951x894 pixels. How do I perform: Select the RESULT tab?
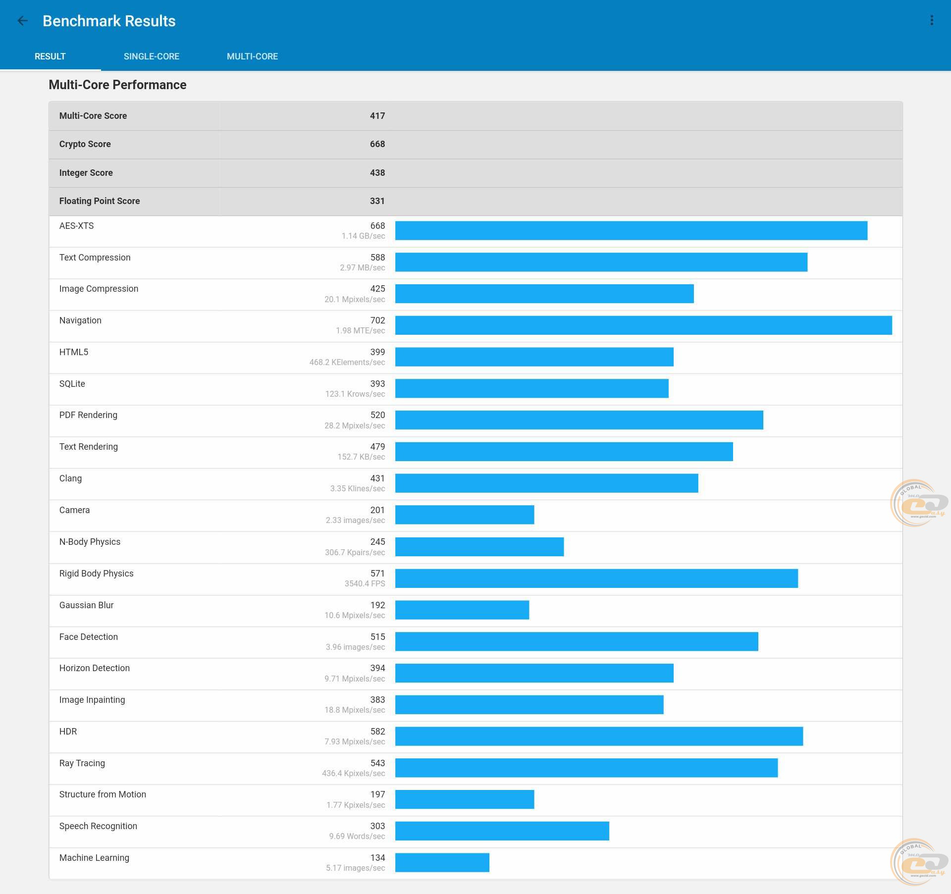[x=50, y=56]
